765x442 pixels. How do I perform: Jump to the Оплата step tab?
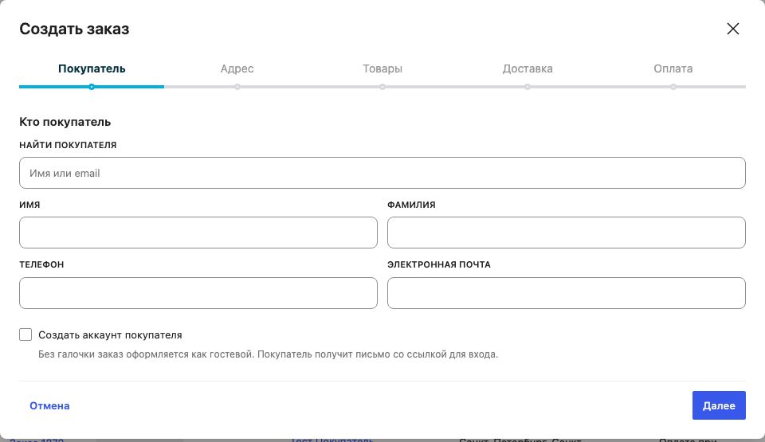pos(673,68)
